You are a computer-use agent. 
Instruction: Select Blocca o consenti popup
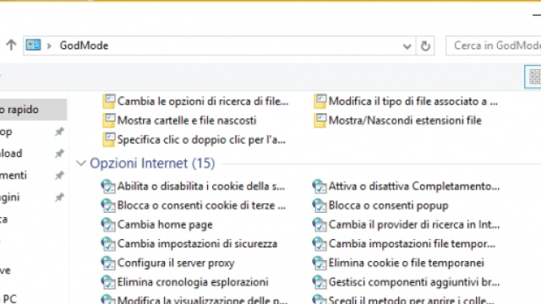tap(389, 205)
